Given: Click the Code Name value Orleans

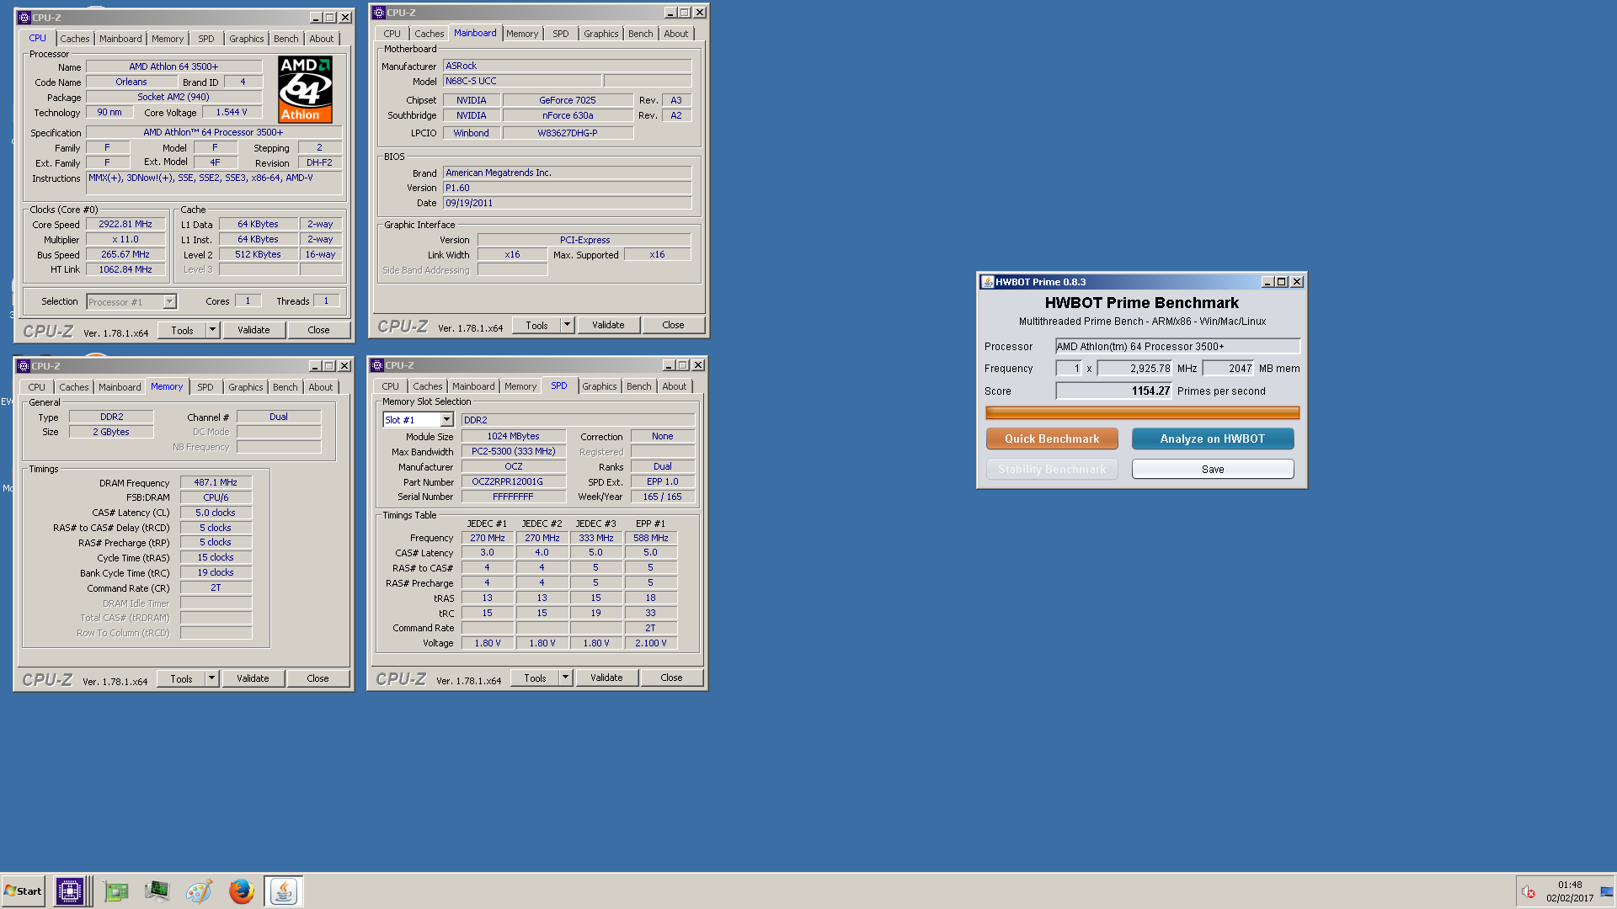Looking at the screenshot, I should [131, 82].
